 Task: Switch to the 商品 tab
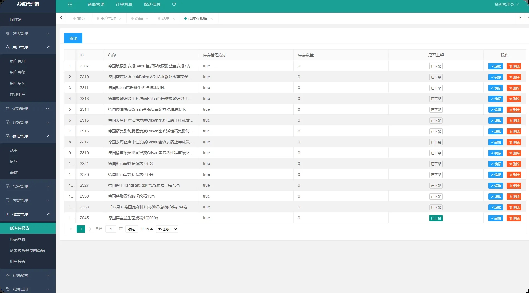tap(139, 18)
